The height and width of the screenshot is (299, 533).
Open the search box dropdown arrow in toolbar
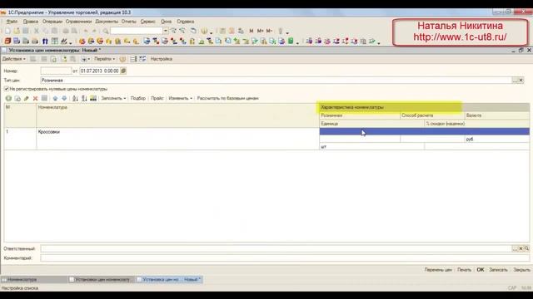tap(166, 31)
